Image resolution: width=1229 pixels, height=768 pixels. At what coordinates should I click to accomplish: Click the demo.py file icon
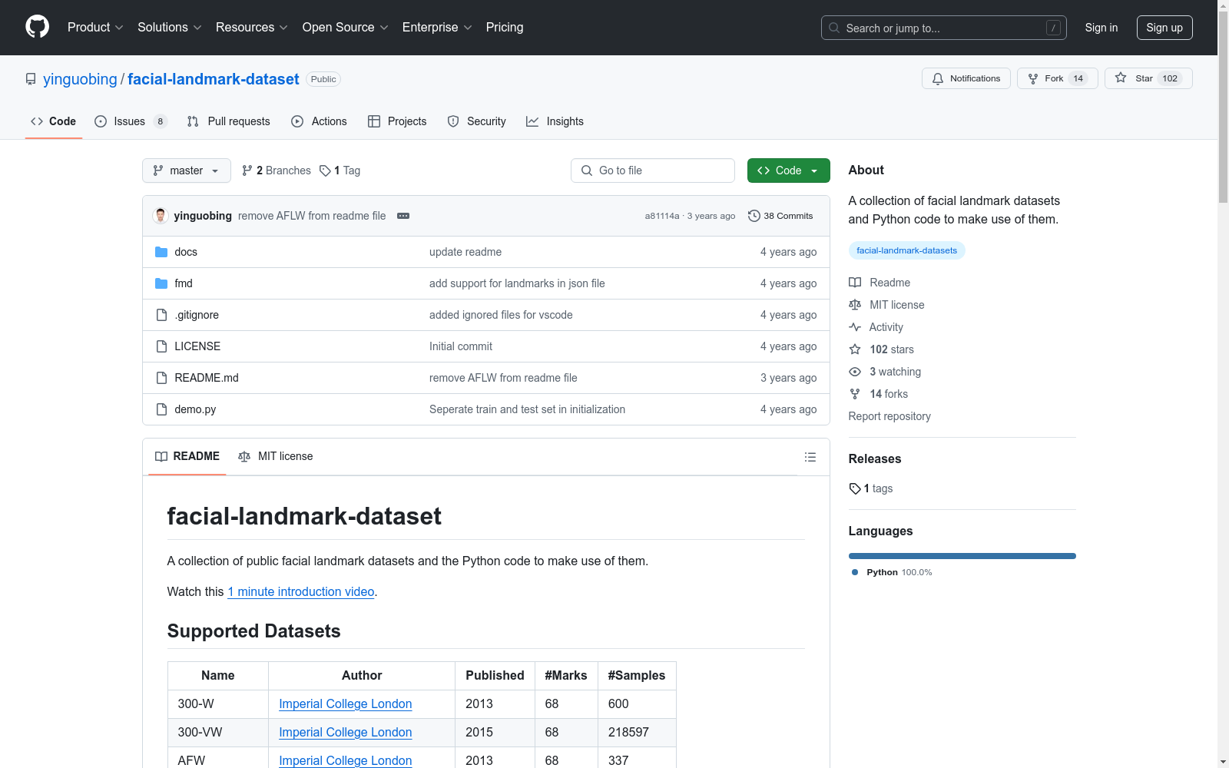(x=161, y=409)
